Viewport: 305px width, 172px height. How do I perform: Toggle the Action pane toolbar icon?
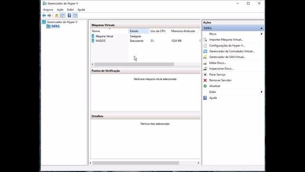(x=75, y=16)
